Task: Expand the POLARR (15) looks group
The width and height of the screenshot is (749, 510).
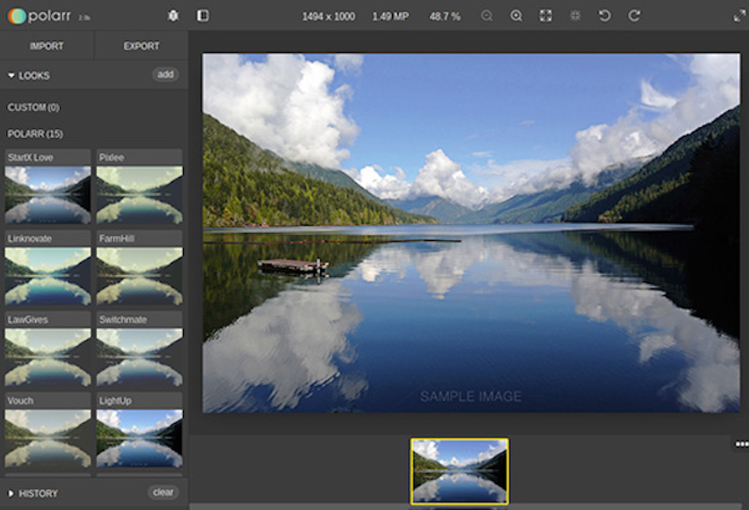Action: [x=35, y=134]
